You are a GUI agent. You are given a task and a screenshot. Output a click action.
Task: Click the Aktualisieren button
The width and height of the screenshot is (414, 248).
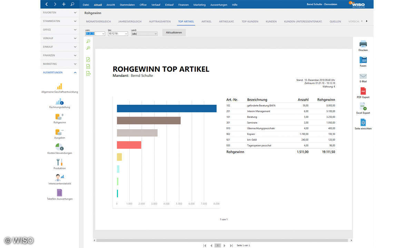point(174,32)
